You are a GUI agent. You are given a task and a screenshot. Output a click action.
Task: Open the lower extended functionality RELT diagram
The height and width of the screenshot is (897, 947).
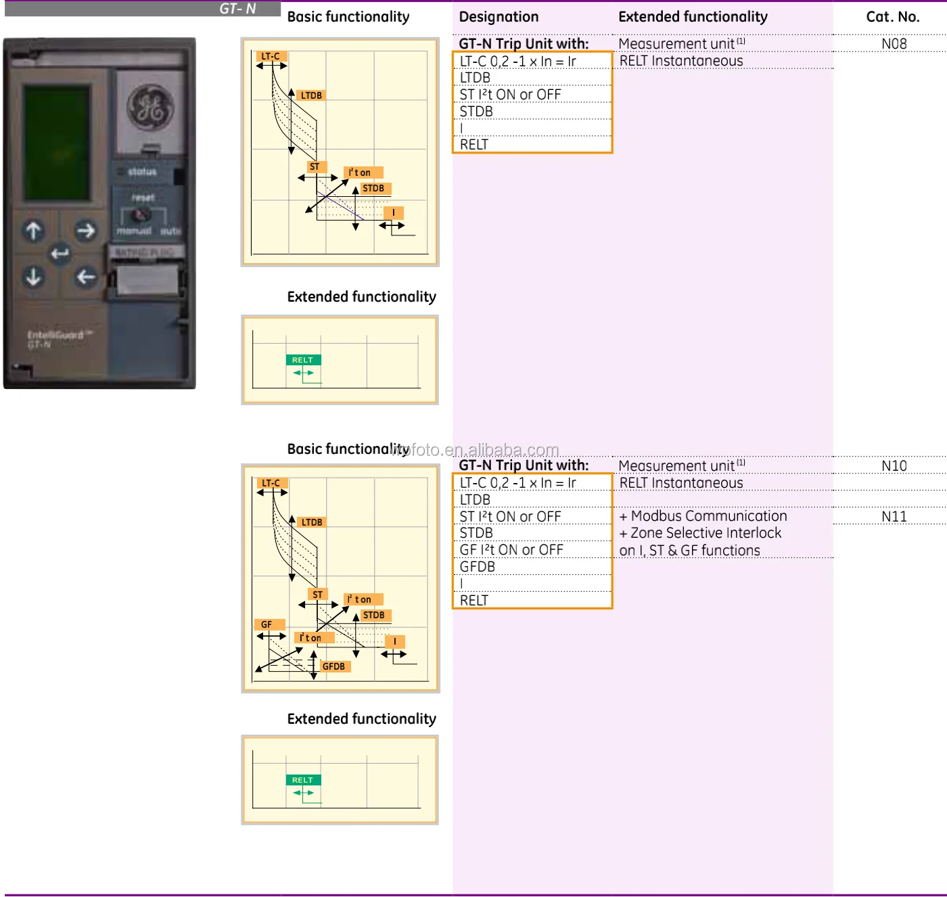pyautogui.click(x=340, y=780)
